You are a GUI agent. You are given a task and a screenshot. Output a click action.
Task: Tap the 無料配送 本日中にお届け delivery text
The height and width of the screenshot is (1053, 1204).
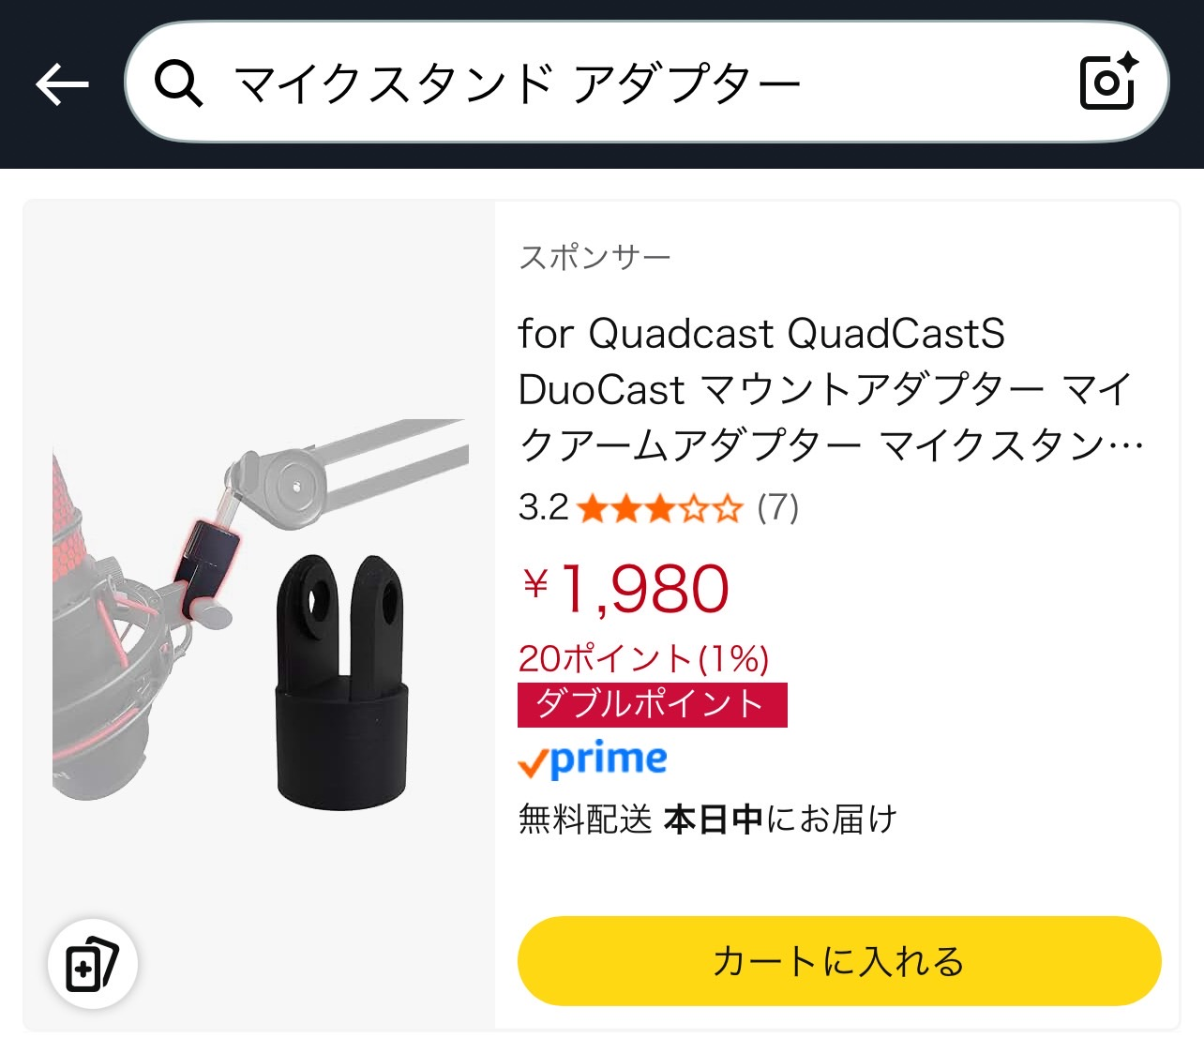pyautogui.click(x=708, y=820)
